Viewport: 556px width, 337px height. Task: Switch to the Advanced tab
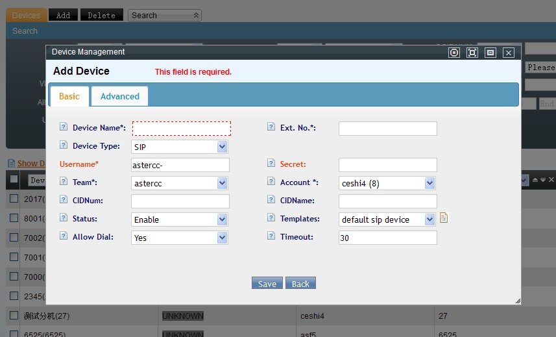[x=120, y=96]
